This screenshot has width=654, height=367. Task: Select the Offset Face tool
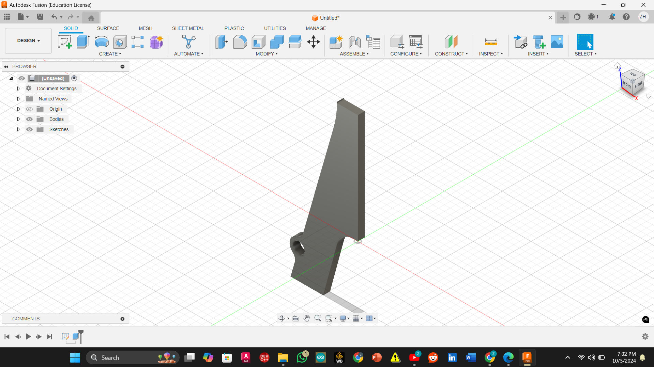tap(295, 42)
